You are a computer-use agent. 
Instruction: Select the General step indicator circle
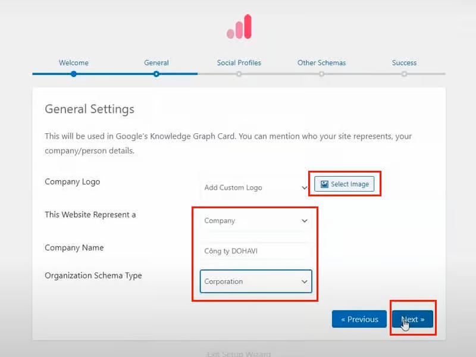156,74
